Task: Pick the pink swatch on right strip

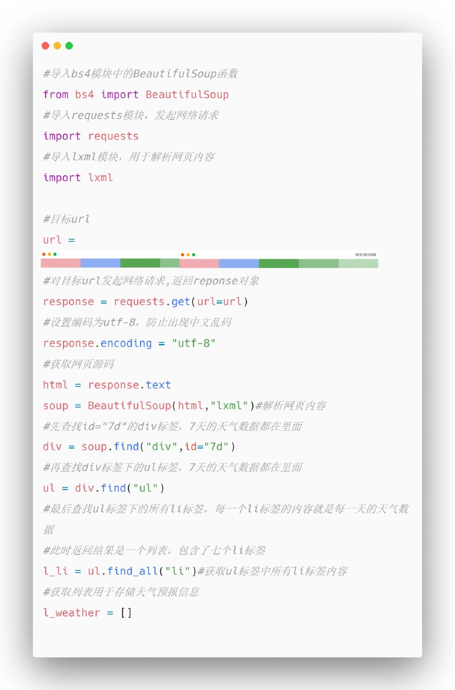Action: (199, 264)
